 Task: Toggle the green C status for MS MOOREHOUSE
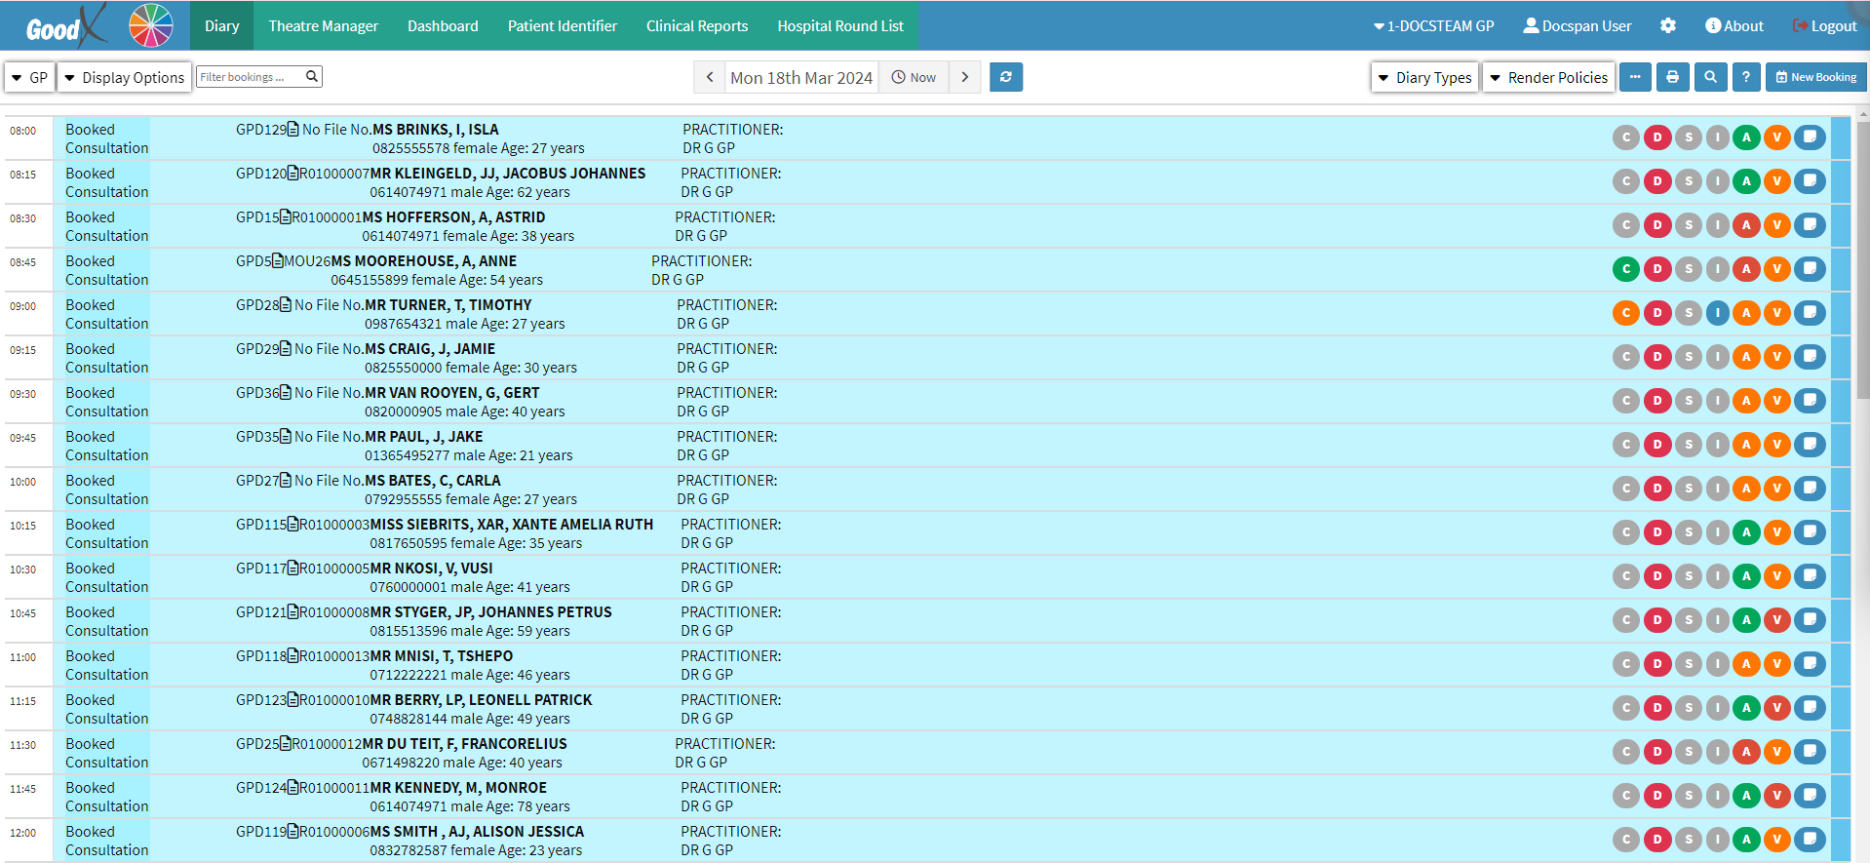1625,269
